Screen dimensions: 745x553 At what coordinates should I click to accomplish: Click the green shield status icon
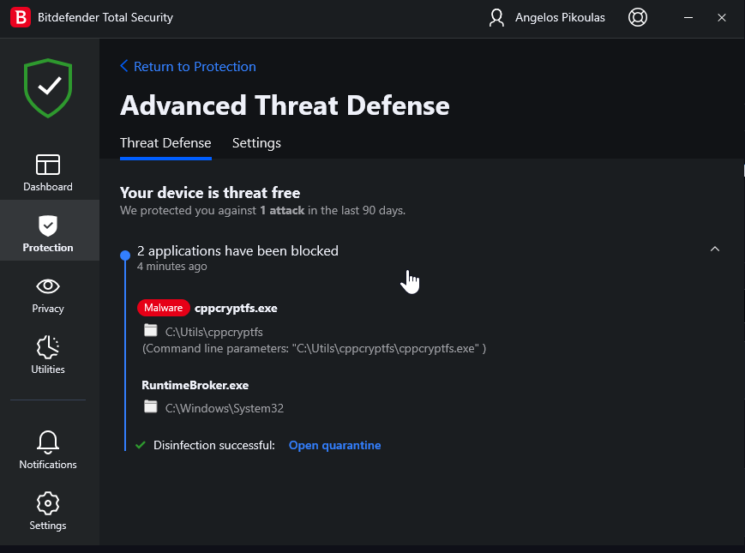pos(48,88)
